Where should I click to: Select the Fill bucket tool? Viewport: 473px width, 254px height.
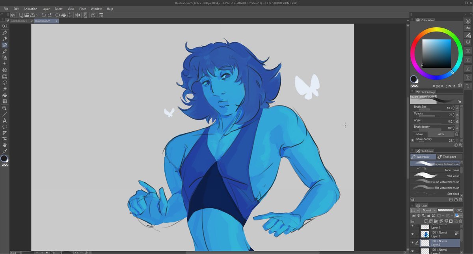click(5, 95)
